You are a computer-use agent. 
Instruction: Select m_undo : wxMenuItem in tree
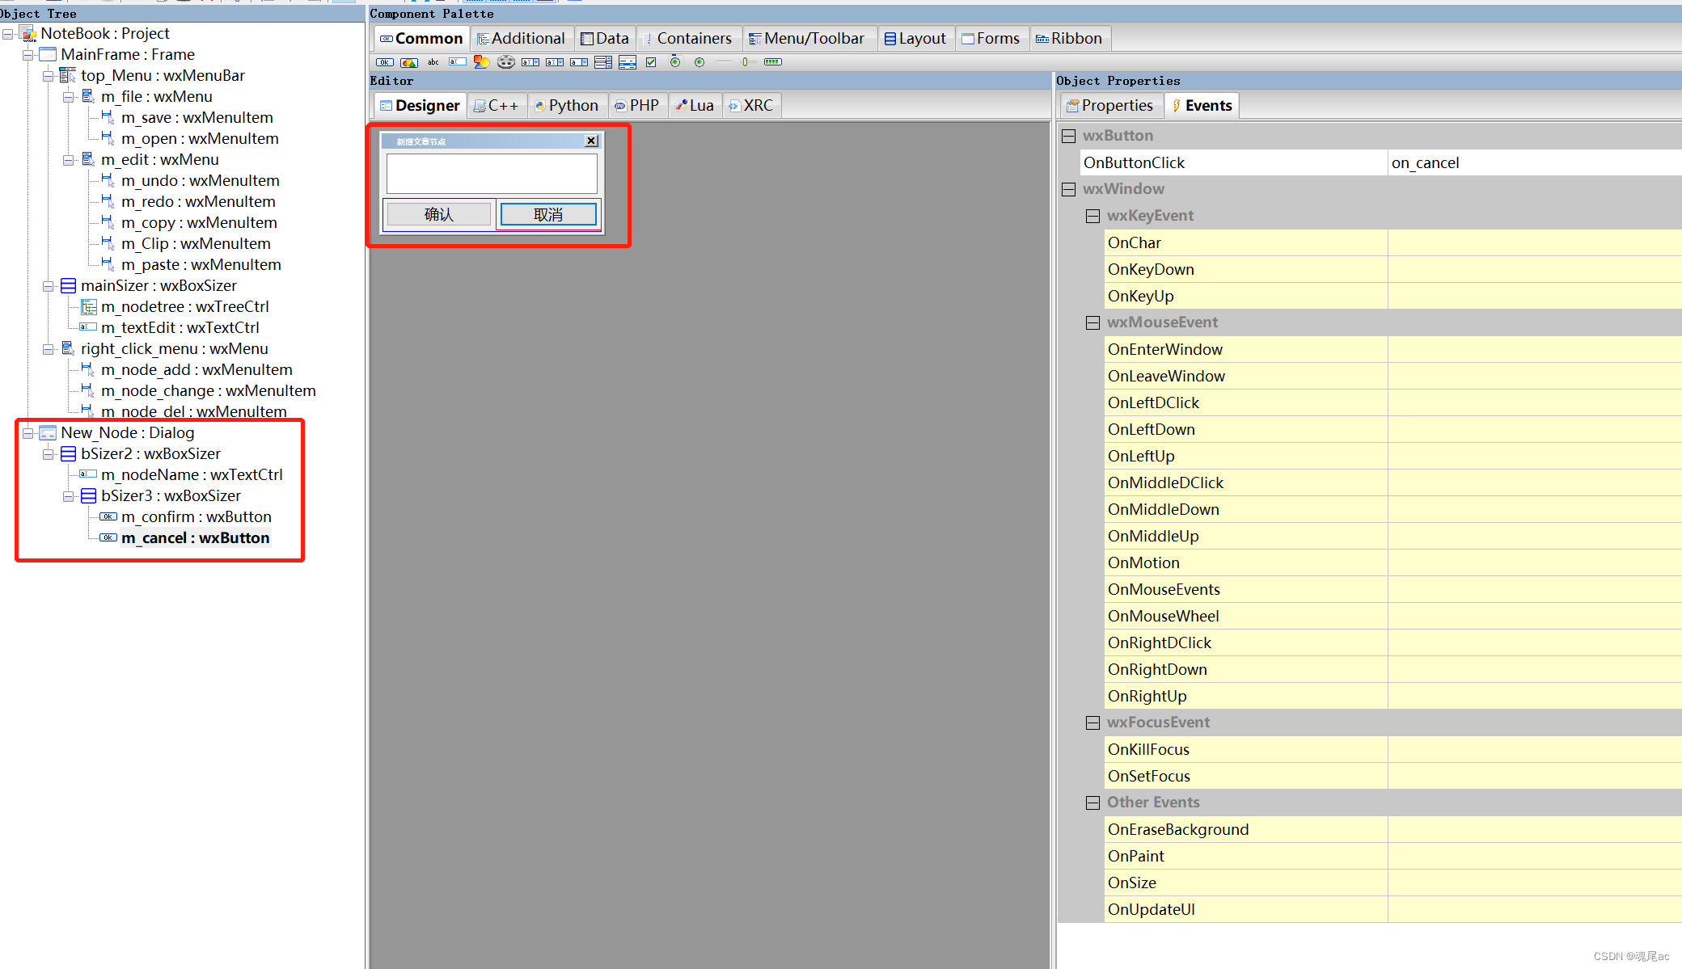point(200,181)
